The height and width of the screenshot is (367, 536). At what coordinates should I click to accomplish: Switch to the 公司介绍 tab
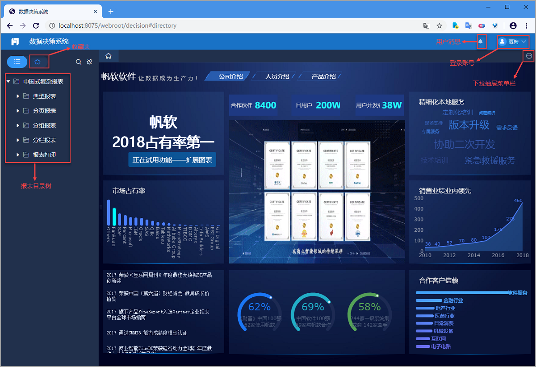(230, 76)
